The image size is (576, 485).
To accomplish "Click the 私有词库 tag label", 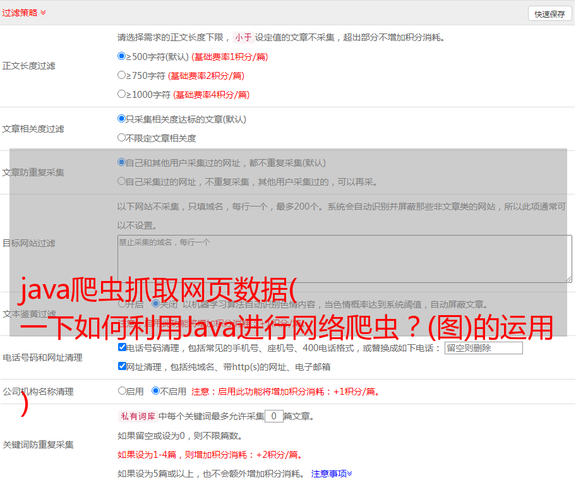I will tap(136, 417).
